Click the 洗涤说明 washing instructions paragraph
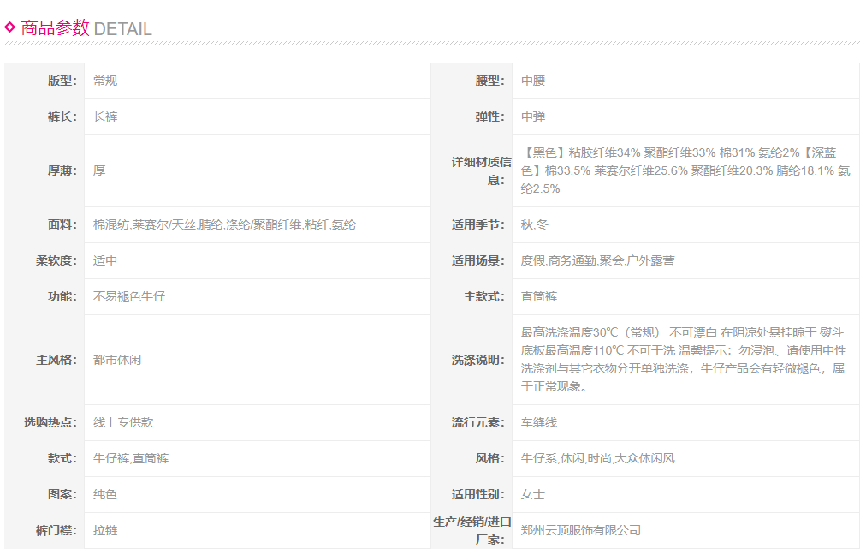This screenshot has width=866, height=549. coord(683,360)
